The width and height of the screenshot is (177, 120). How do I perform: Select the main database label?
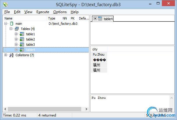point(19,24)
